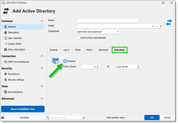The width and height of the screenshot is (178, 124).
Task: Tick the Add another entry checkbox
Action: tap(104, 118)
